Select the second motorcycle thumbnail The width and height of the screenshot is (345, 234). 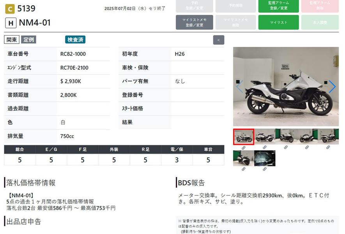click(265, 136)
